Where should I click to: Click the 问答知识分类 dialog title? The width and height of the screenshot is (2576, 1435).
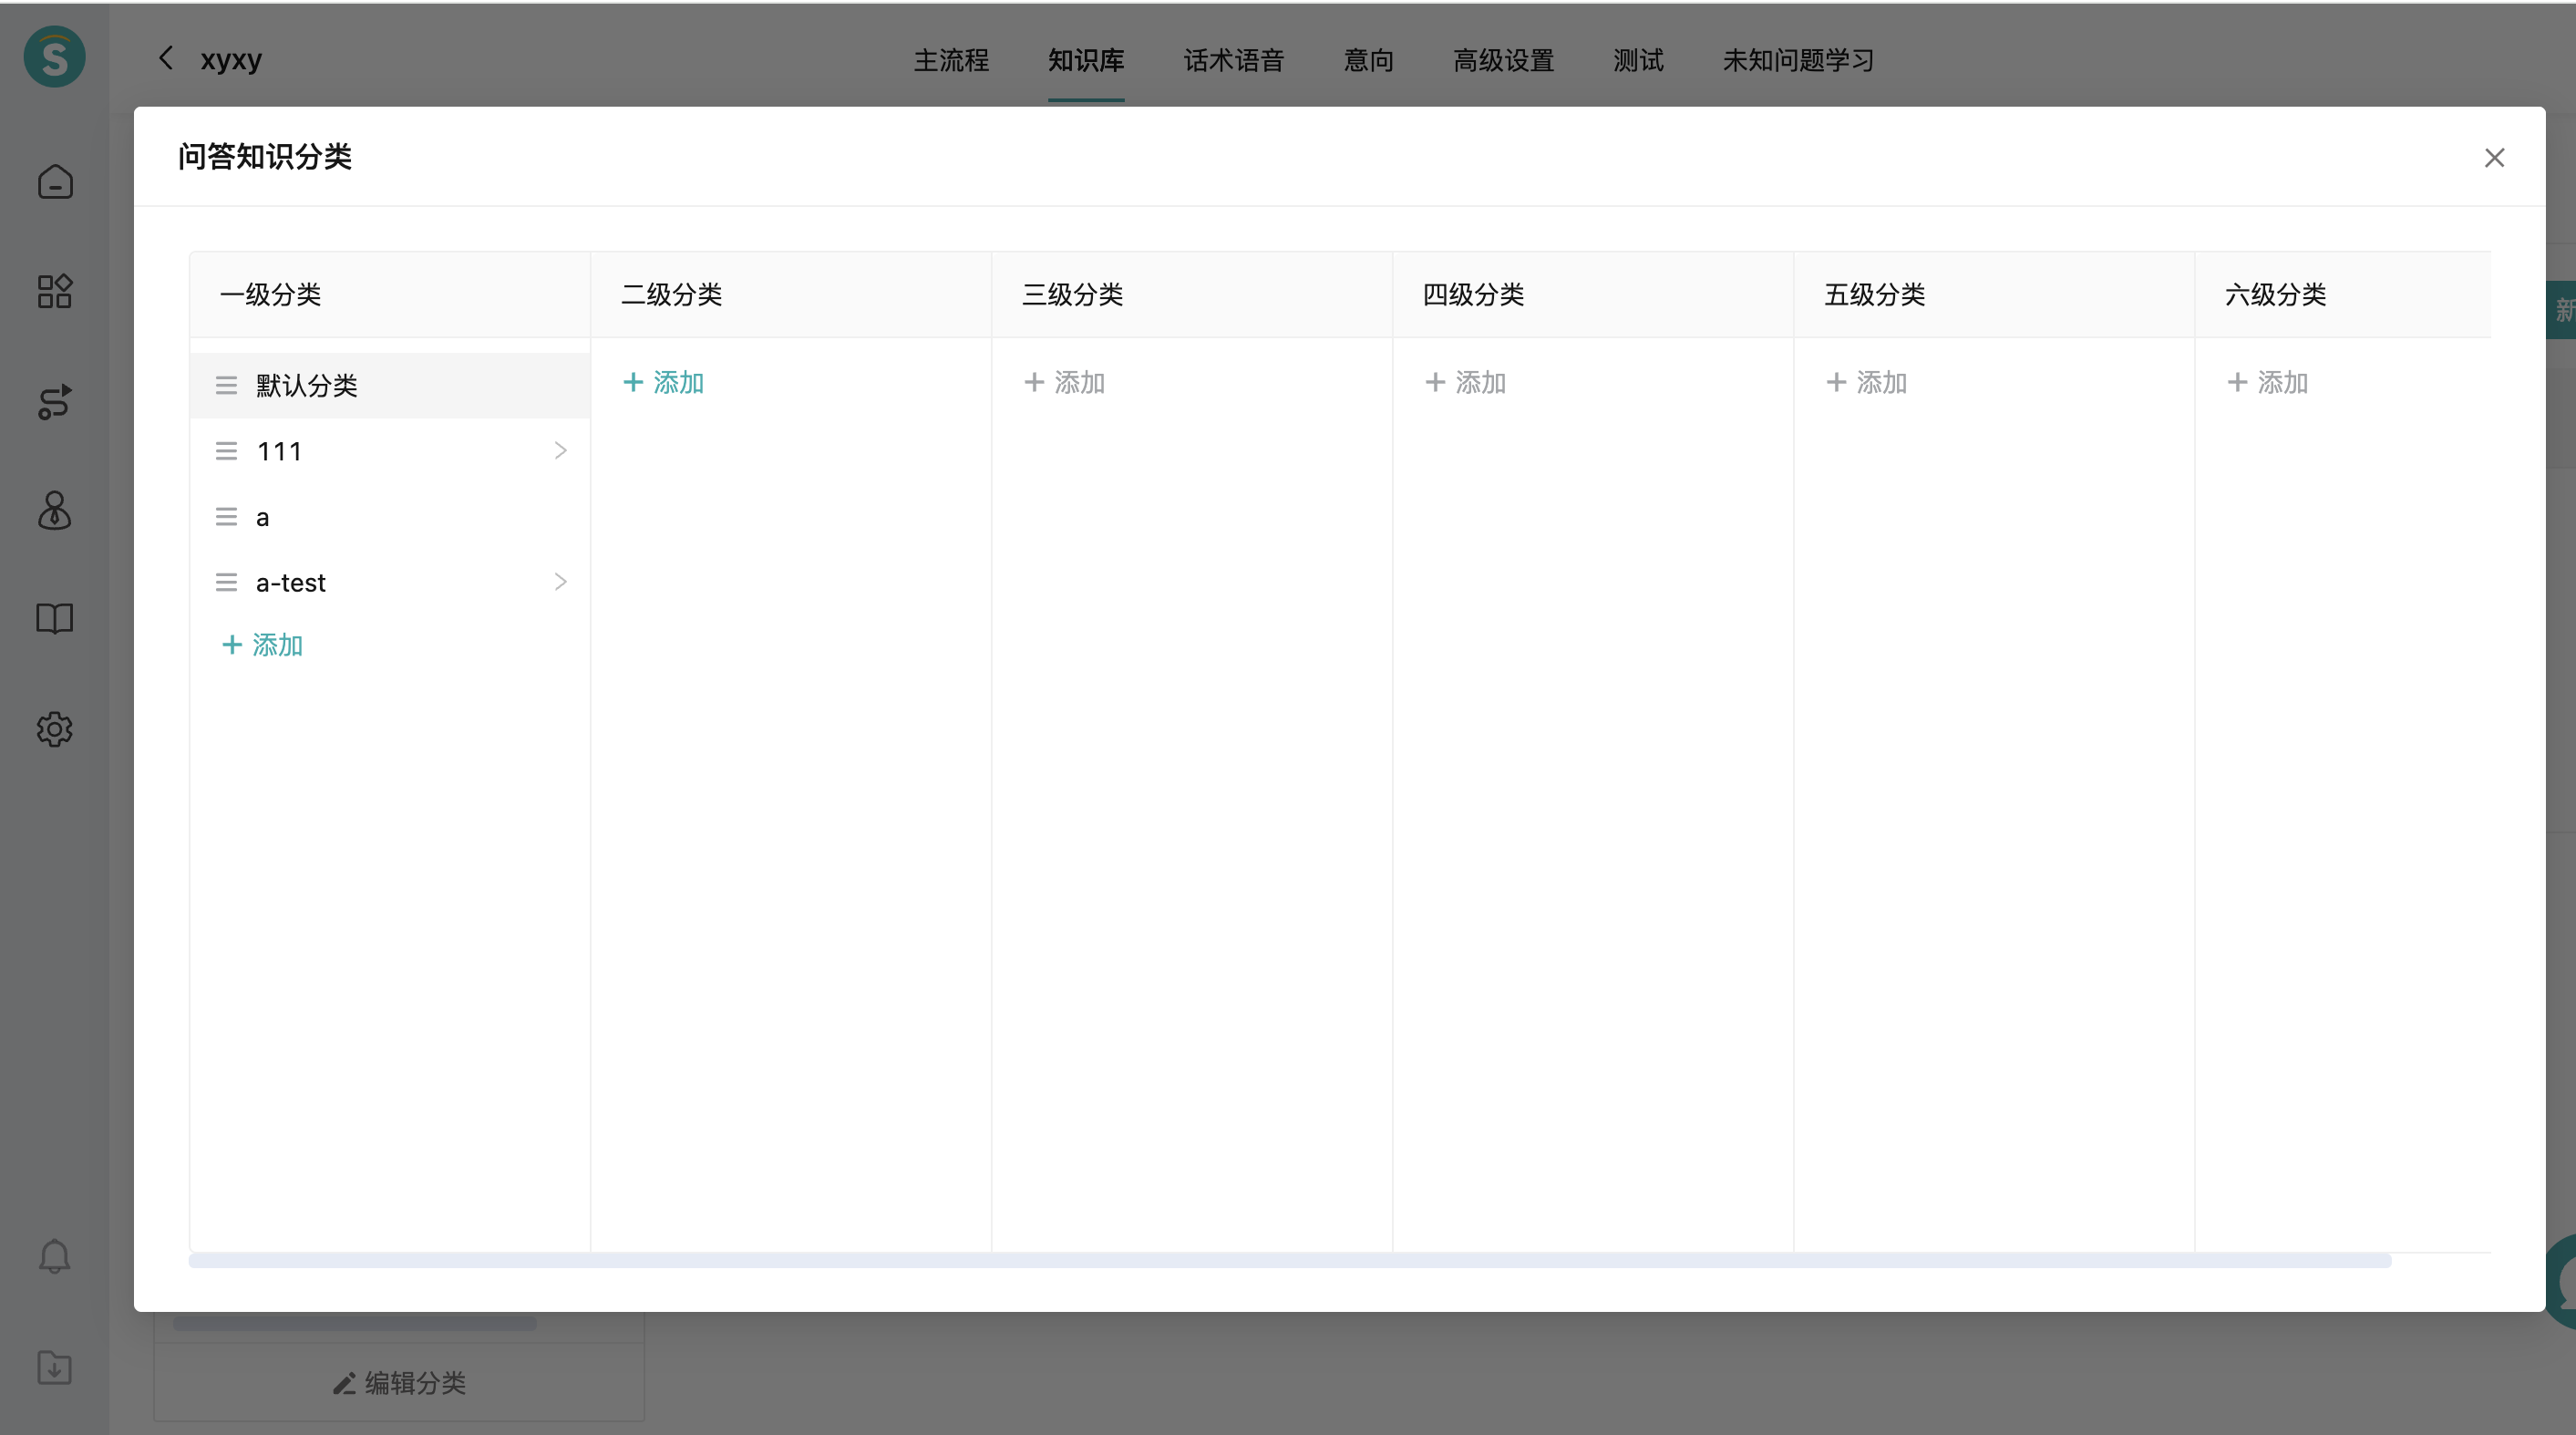pos(265,157)
